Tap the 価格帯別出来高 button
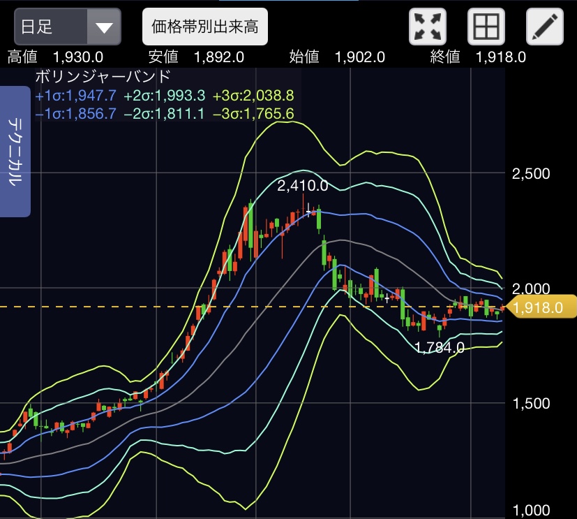This screenshot has width=577, height=519. pos(205,27)
